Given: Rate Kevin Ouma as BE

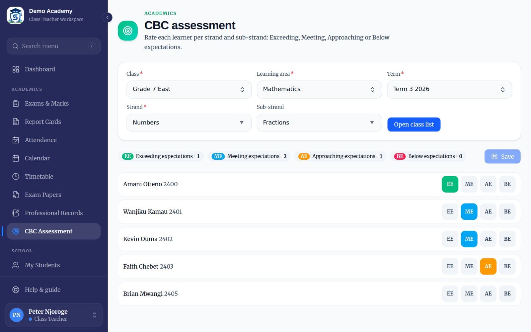Looking at the screenshot, I should (x=507, y=239).
